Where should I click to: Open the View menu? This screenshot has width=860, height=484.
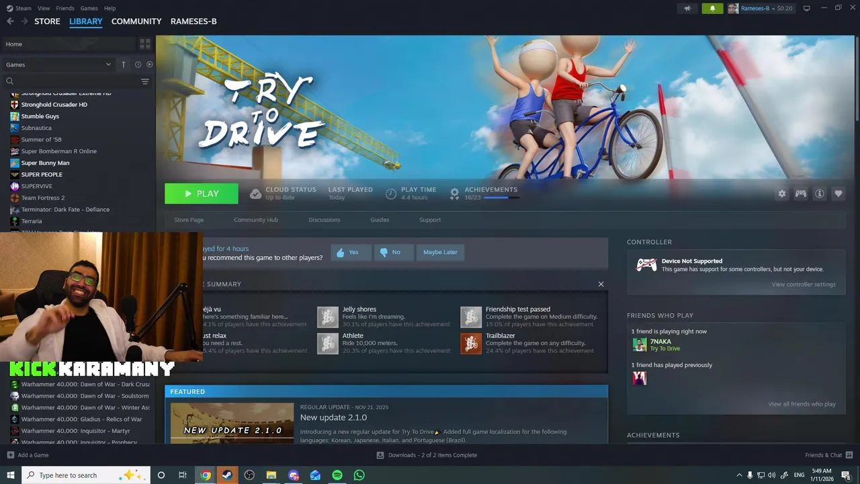click(x=44, y=8)
